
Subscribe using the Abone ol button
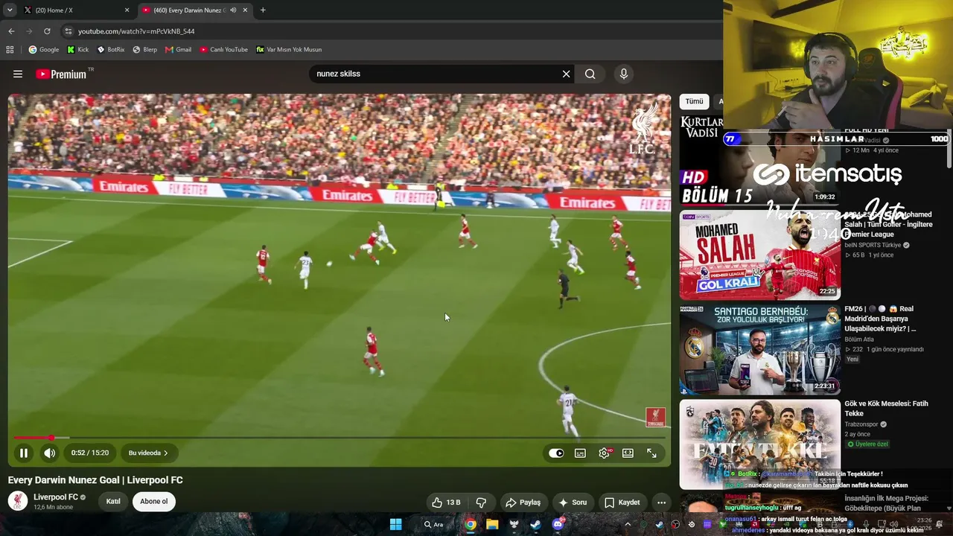click(x=154, y=502)
